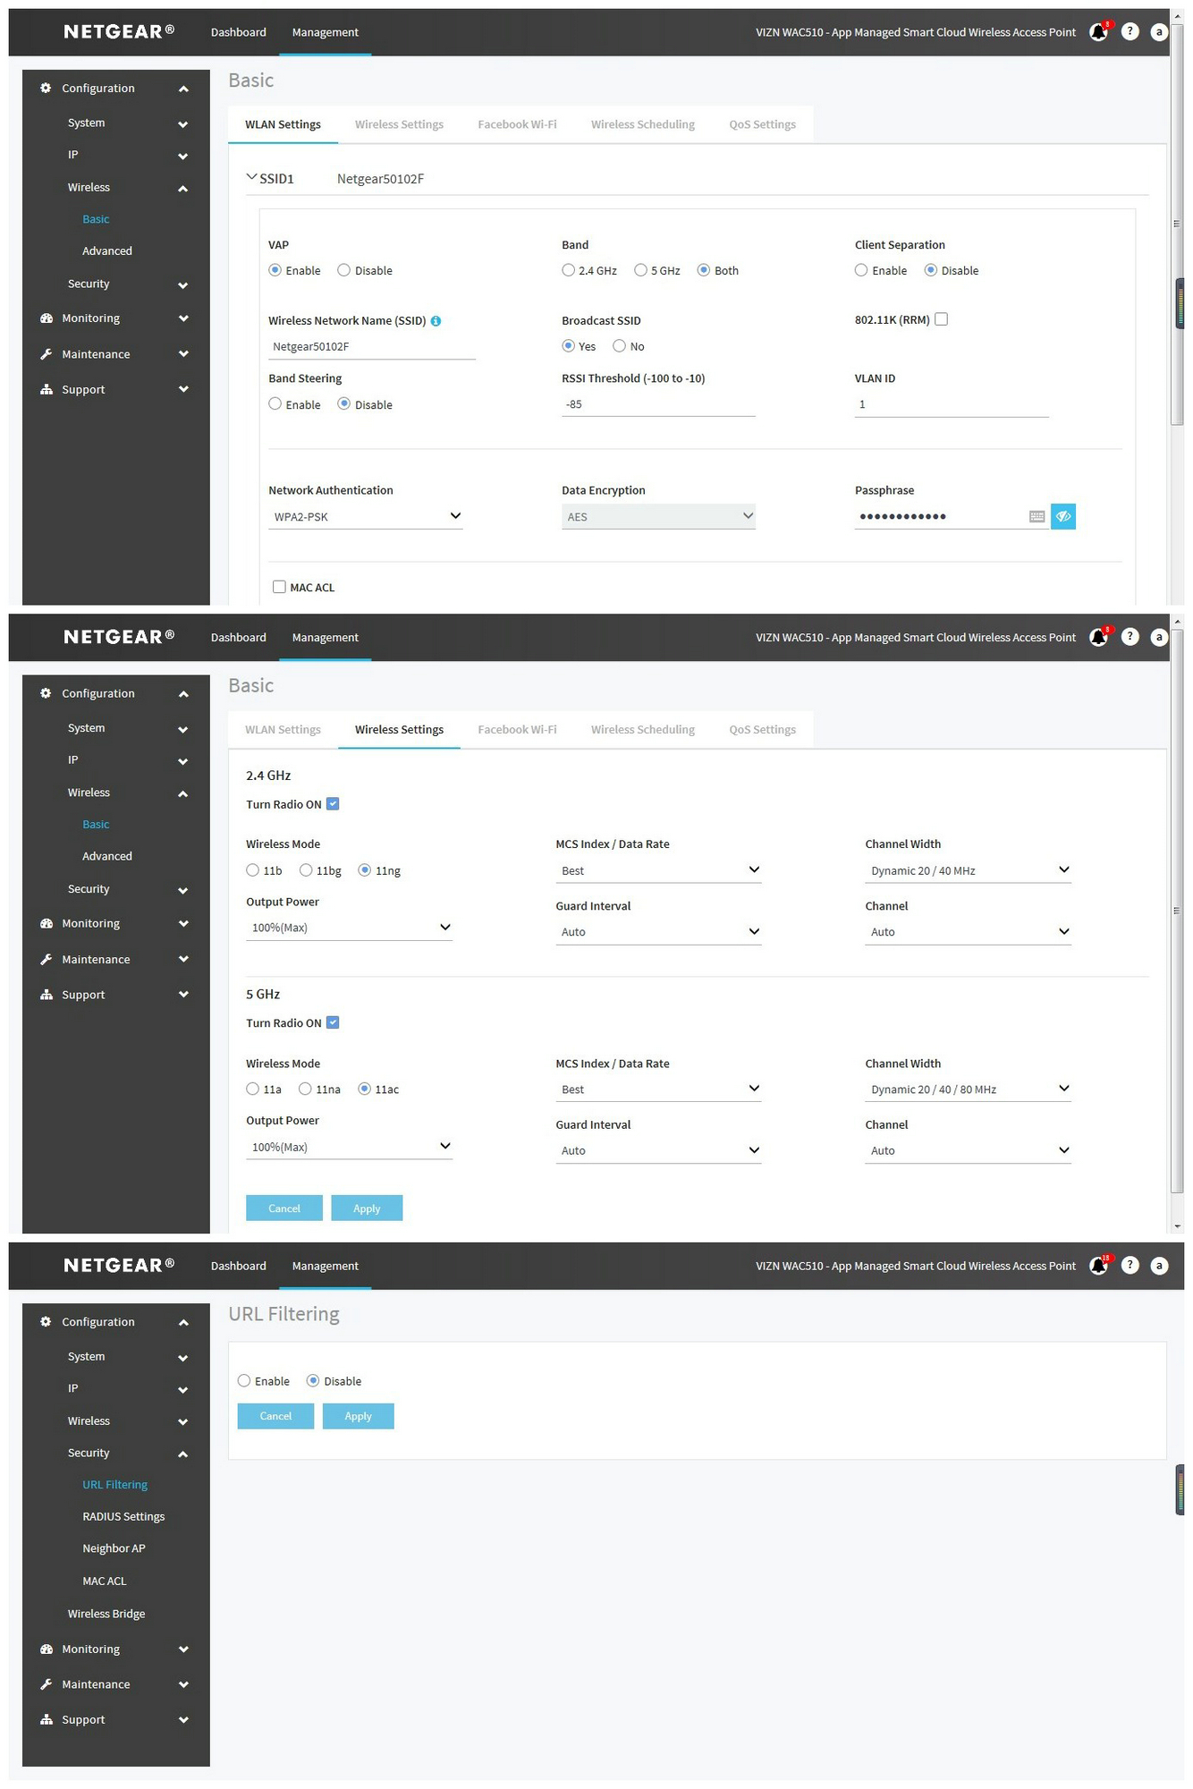Tick the MAC ACL checkbox under SSID1
Image resolution: width=1193 pixels, height=1789 pixels.
coord(279,587)
